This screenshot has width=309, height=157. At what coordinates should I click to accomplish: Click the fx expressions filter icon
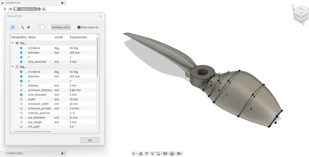point(13,27)
